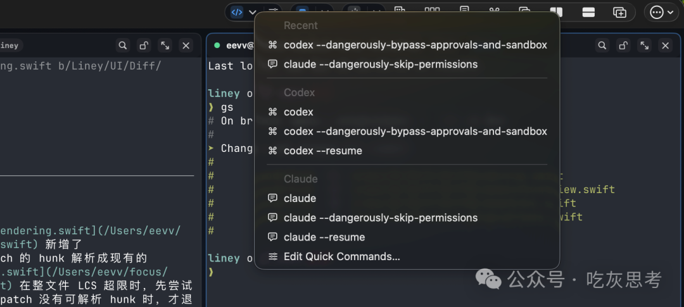Screen dimensions: 684x307
Task: Select codex --resume command
Action: 407,151
